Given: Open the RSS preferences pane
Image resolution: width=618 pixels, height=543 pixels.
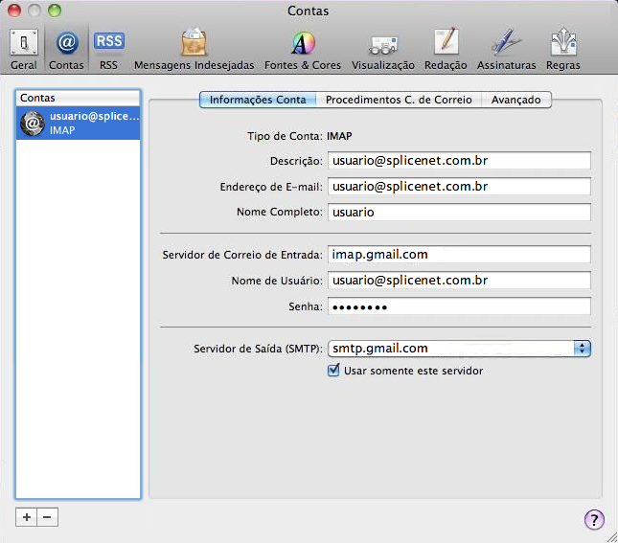Looking at the screenshot, I should (108, 49).
